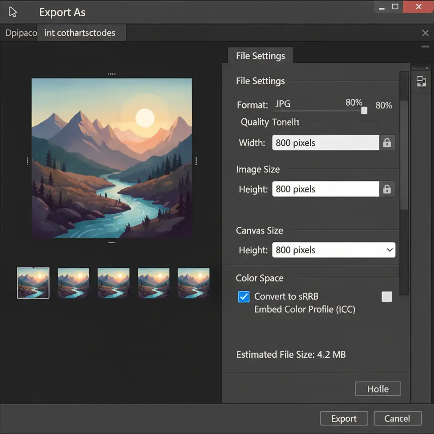
Task: Select the Dpipaco tab
Action: point(21,33)
